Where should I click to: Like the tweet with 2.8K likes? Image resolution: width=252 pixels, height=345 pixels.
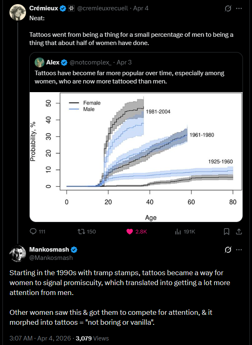click(130, 231)
